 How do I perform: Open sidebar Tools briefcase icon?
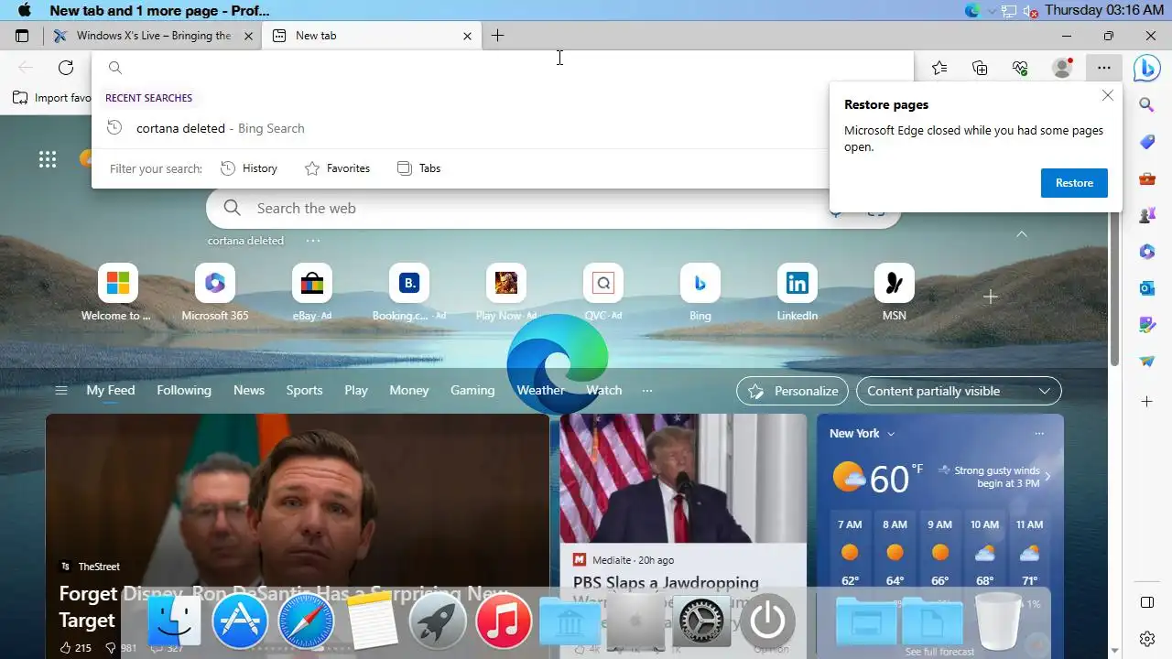coord(1146,179)
